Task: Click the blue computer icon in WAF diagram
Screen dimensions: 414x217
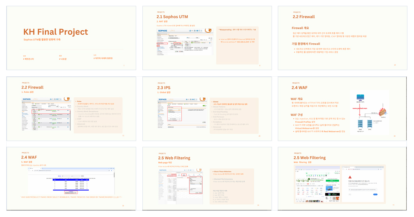Action: [360, 97]
